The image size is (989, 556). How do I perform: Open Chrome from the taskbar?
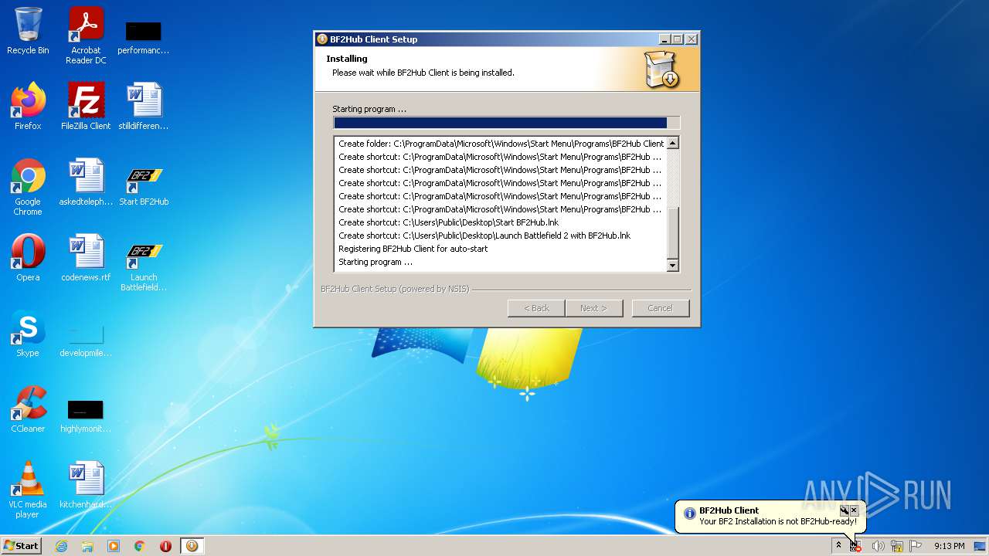pos(140,546)
